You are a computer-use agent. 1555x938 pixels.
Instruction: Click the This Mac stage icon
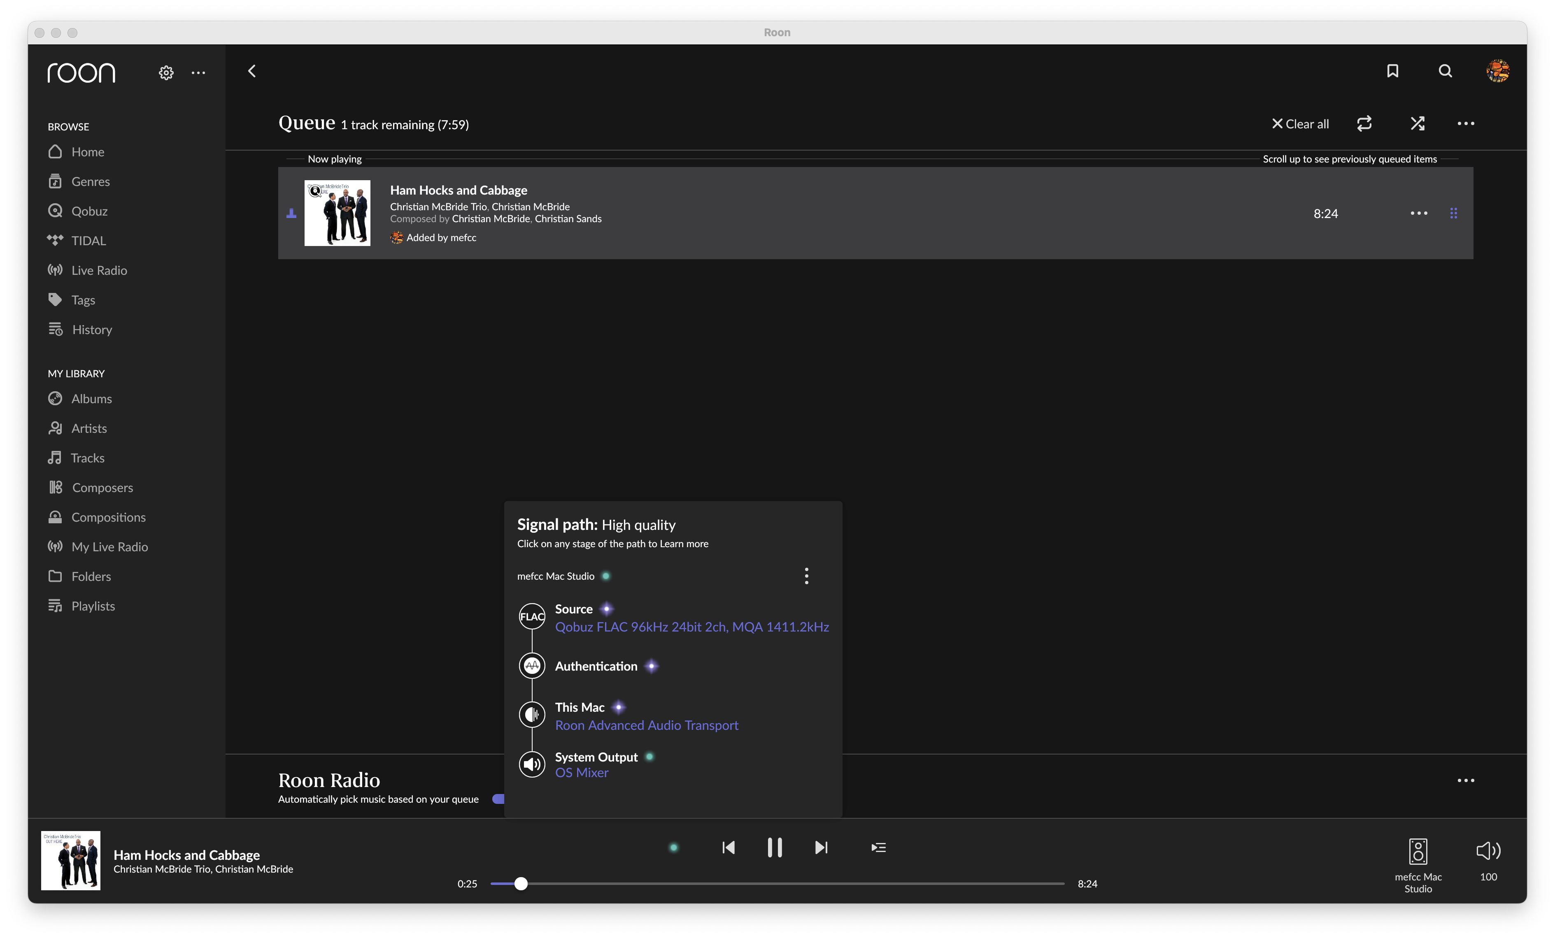click(532, 715)
